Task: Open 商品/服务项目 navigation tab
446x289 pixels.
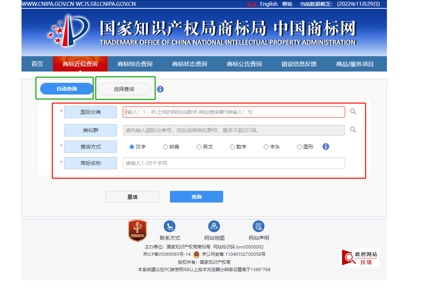Action: click(x=355, y=64)
